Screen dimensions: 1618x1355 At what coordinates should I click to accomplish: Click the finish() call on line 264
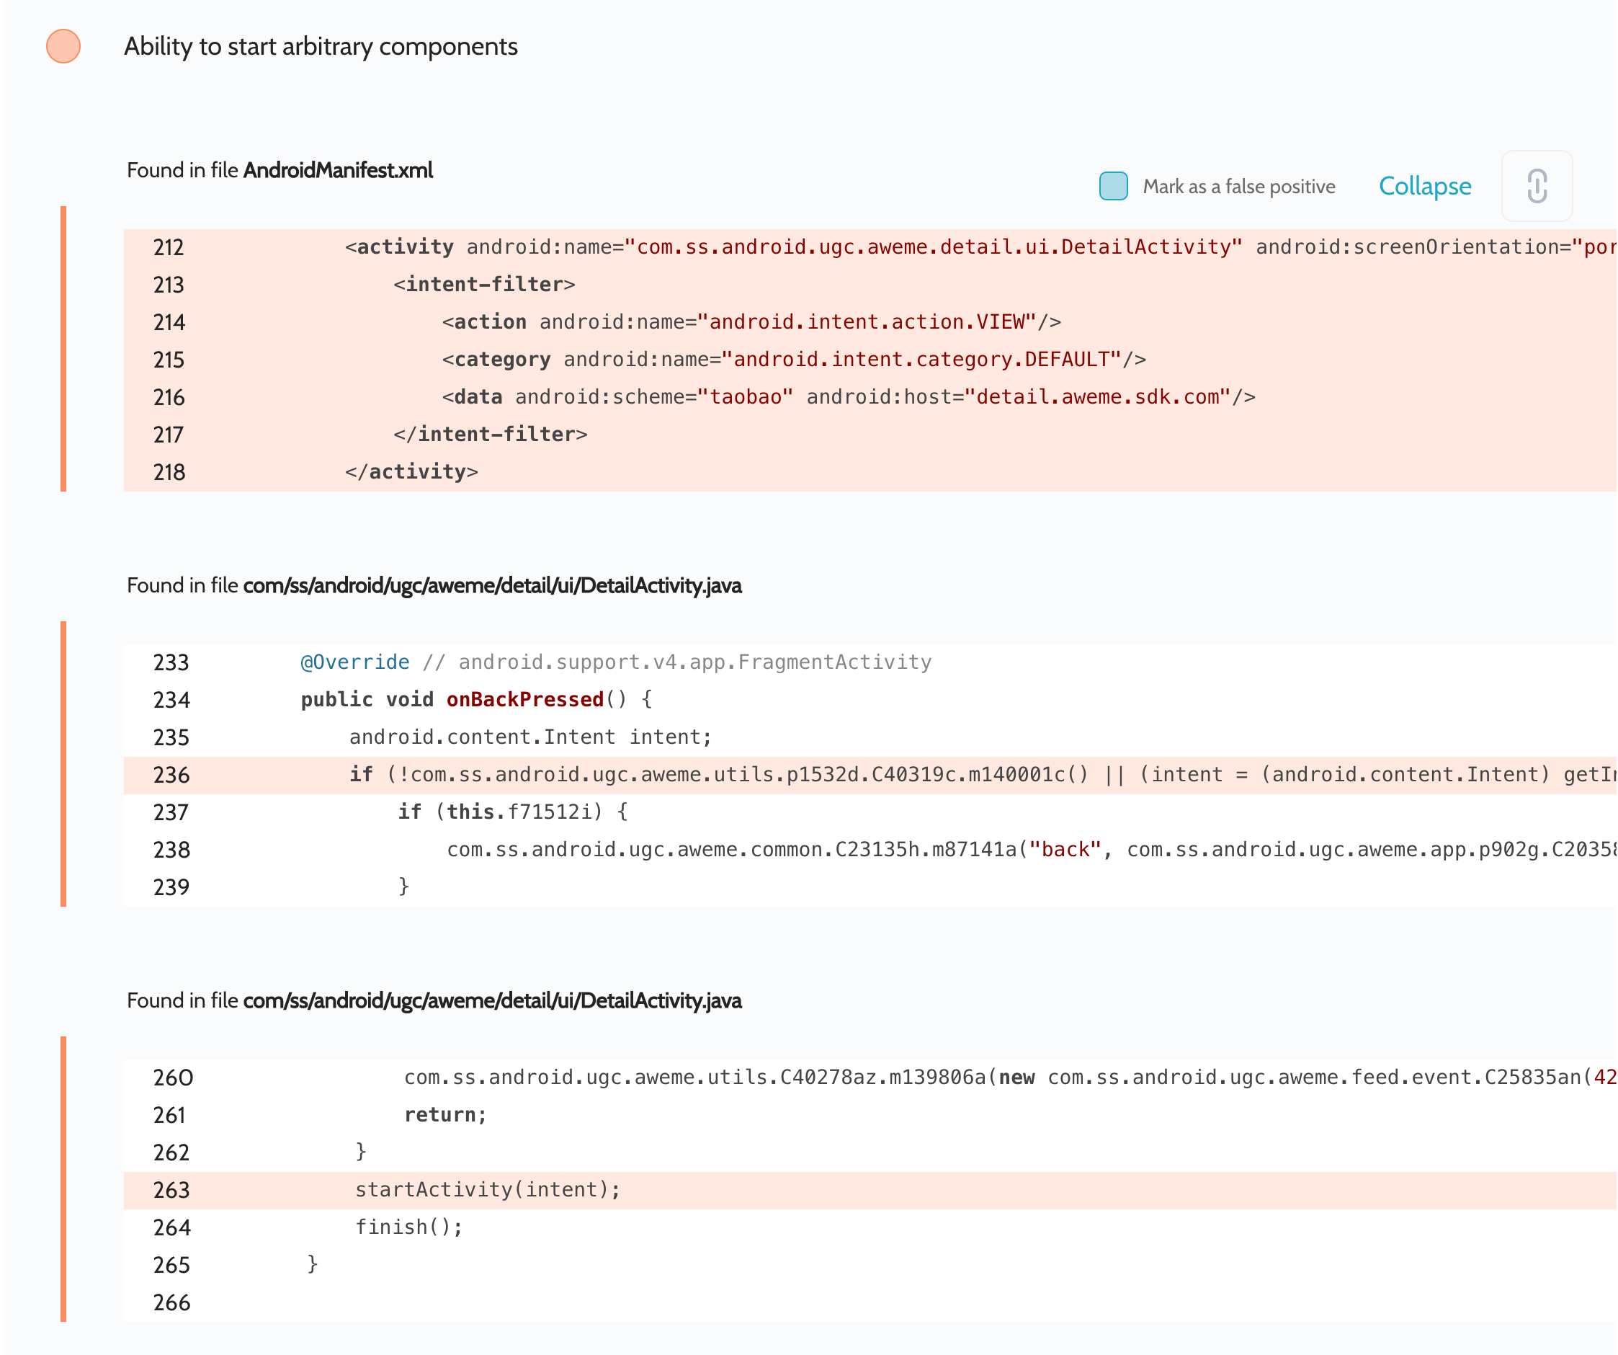pyautogui.click(x=408, y=1226)
